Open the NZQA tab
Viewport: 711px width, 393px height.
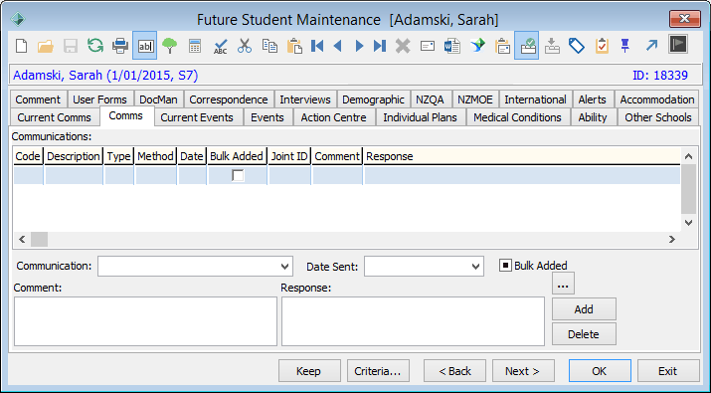[430, 99]
